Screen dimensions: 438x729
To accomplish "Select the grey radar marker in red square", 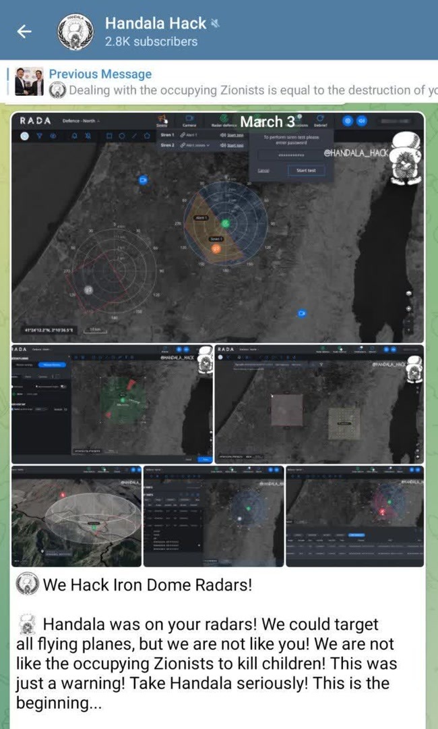I will coord(89,290).
